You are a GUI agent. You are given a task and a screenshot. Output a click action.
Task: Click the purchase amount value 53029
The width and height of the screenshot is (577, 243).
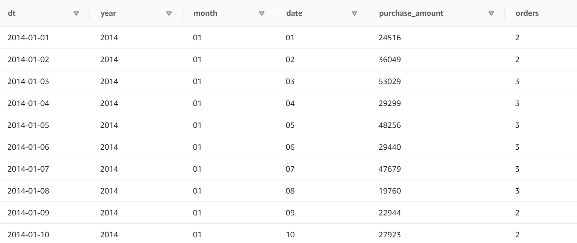click(x=390, y=81)
